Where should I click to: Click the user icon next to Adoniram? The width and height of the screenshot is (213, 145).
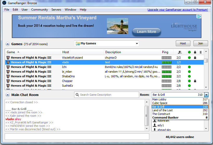(x=154, y=121)
